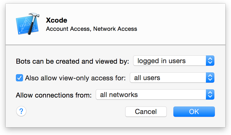Click the 'Allow connections from:' label
231x135 pixels.
54,95
